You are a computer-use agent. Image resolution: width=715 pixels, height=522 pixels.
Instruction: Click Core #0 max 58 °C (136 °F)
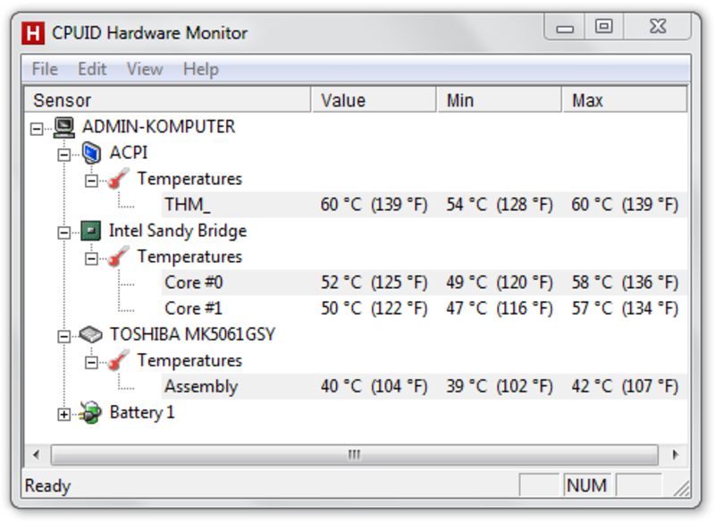625,282
